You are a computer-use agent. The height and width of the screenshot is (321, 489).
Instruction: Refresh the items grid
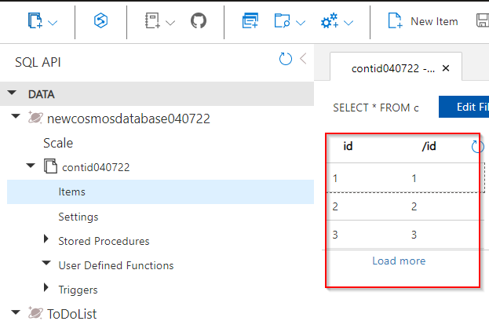pos(477,146)
